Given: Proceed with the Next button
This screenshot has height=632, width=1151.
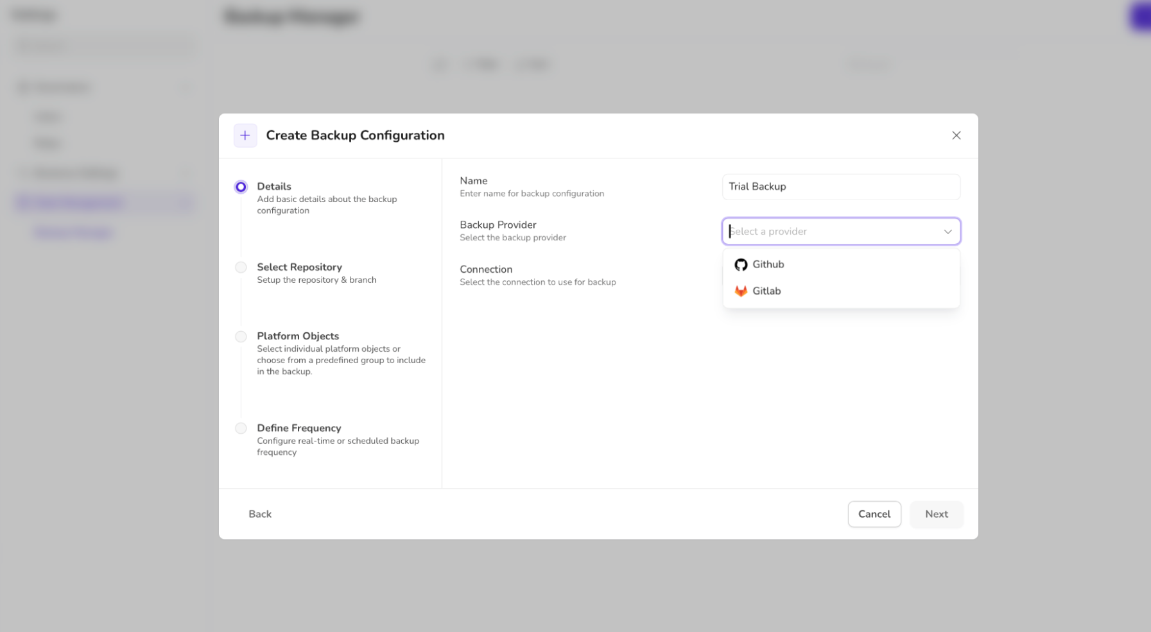Looking at the screenshot, I should point(936,514).
